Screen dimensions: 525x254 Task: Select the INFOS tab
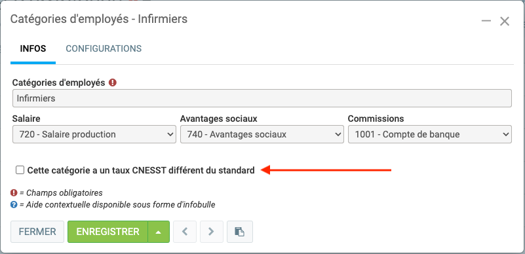[x=33, y=49]
